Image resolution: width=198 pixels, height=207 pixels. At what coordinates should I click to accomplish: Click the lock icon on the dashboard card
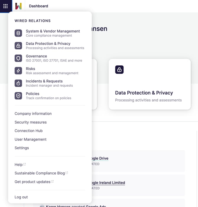click(x=119, y=69)
